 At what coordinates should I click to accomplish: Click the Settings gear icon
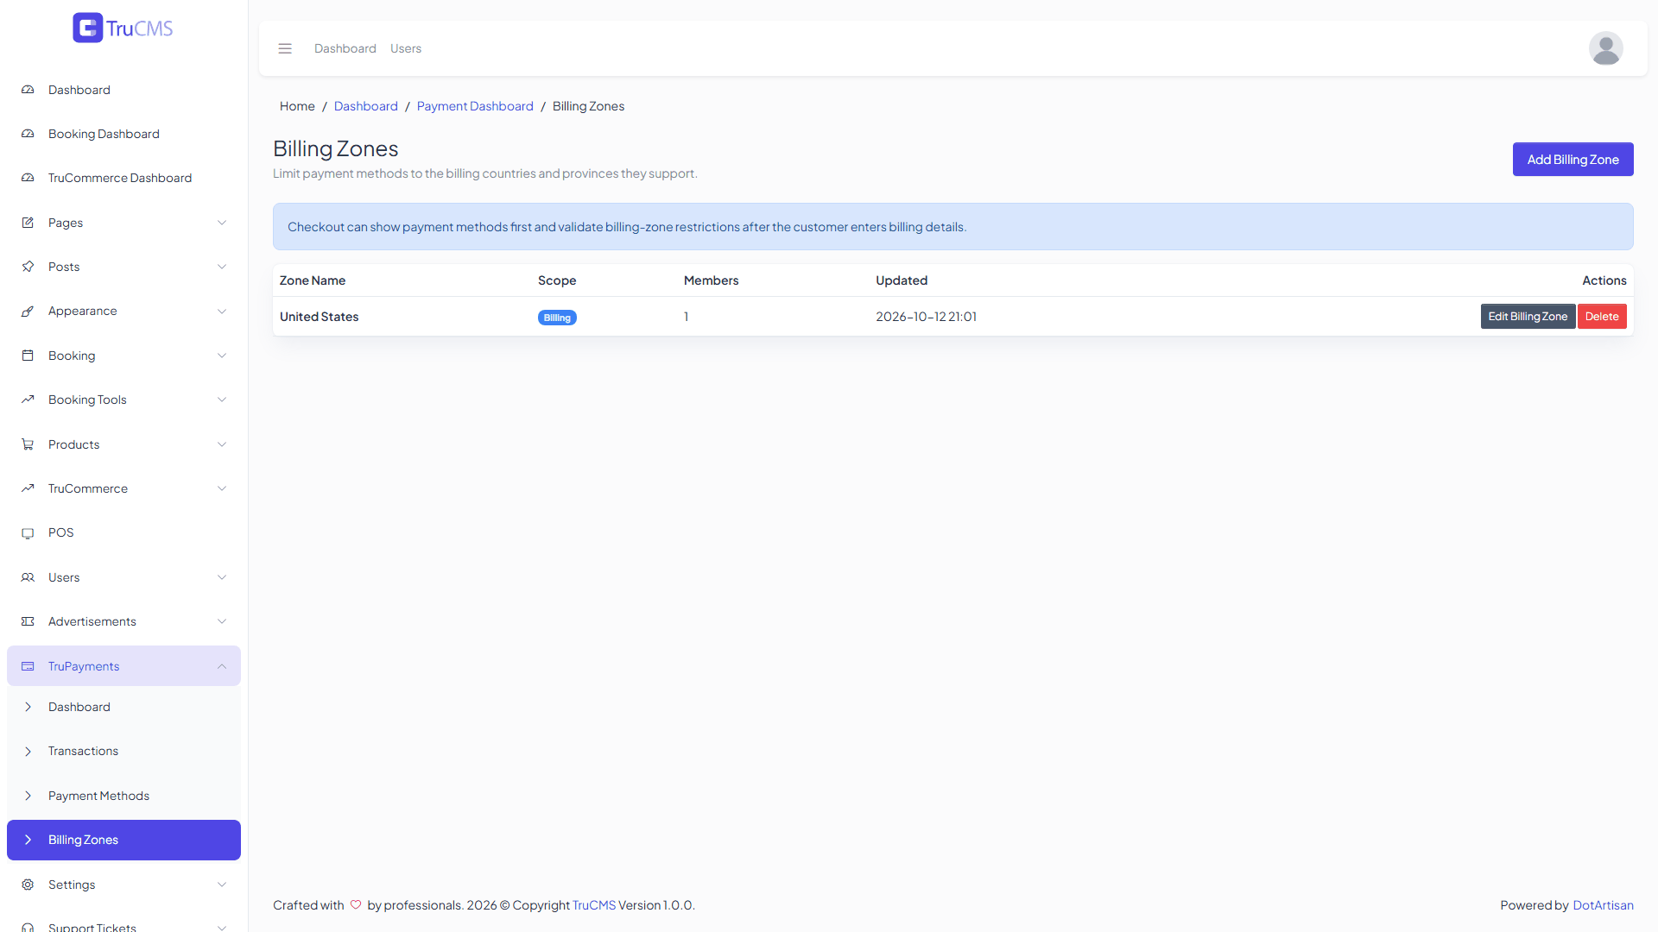point(28,885)
